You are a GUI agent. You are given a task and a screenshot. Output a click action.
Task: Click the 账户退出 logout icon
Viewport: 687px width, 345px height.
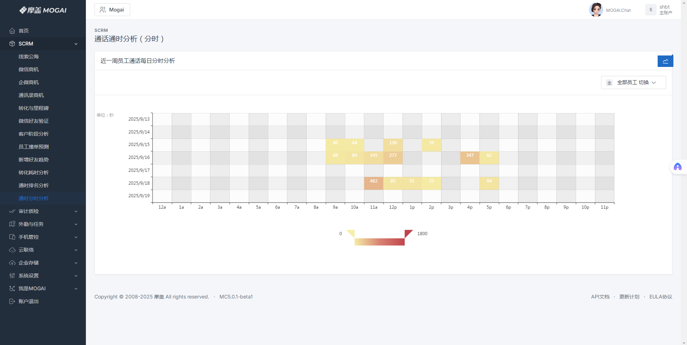coord(12,301)
